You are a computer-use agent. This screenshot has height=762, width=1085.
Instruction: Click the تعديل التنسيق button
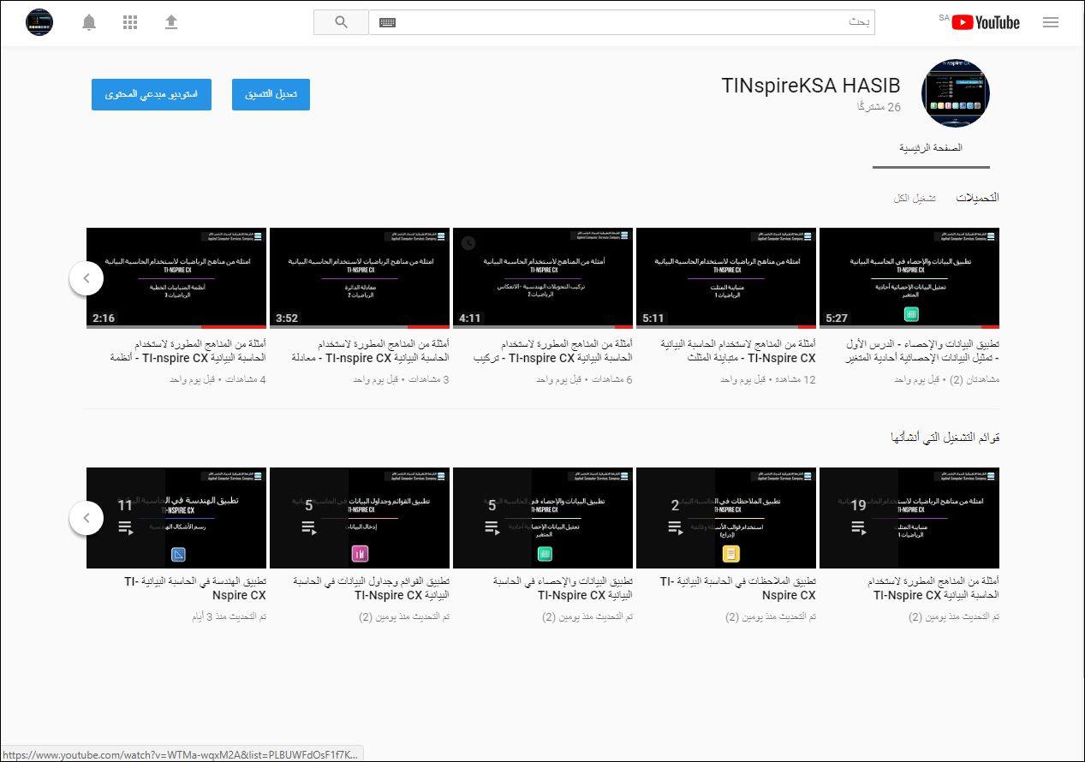(271, 94)
